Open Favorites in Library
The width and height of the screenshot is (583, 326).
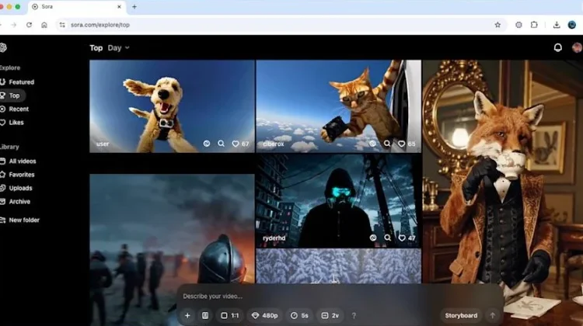[17, 175]
